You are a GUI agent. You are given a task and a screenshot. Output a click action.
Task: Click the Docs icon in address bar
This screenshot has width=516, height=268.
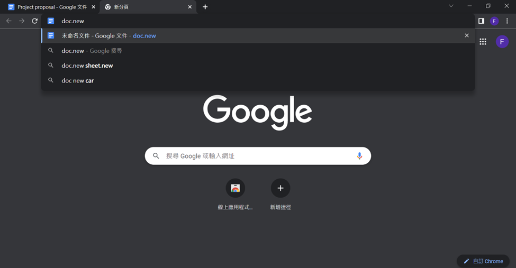click(51, 21)
